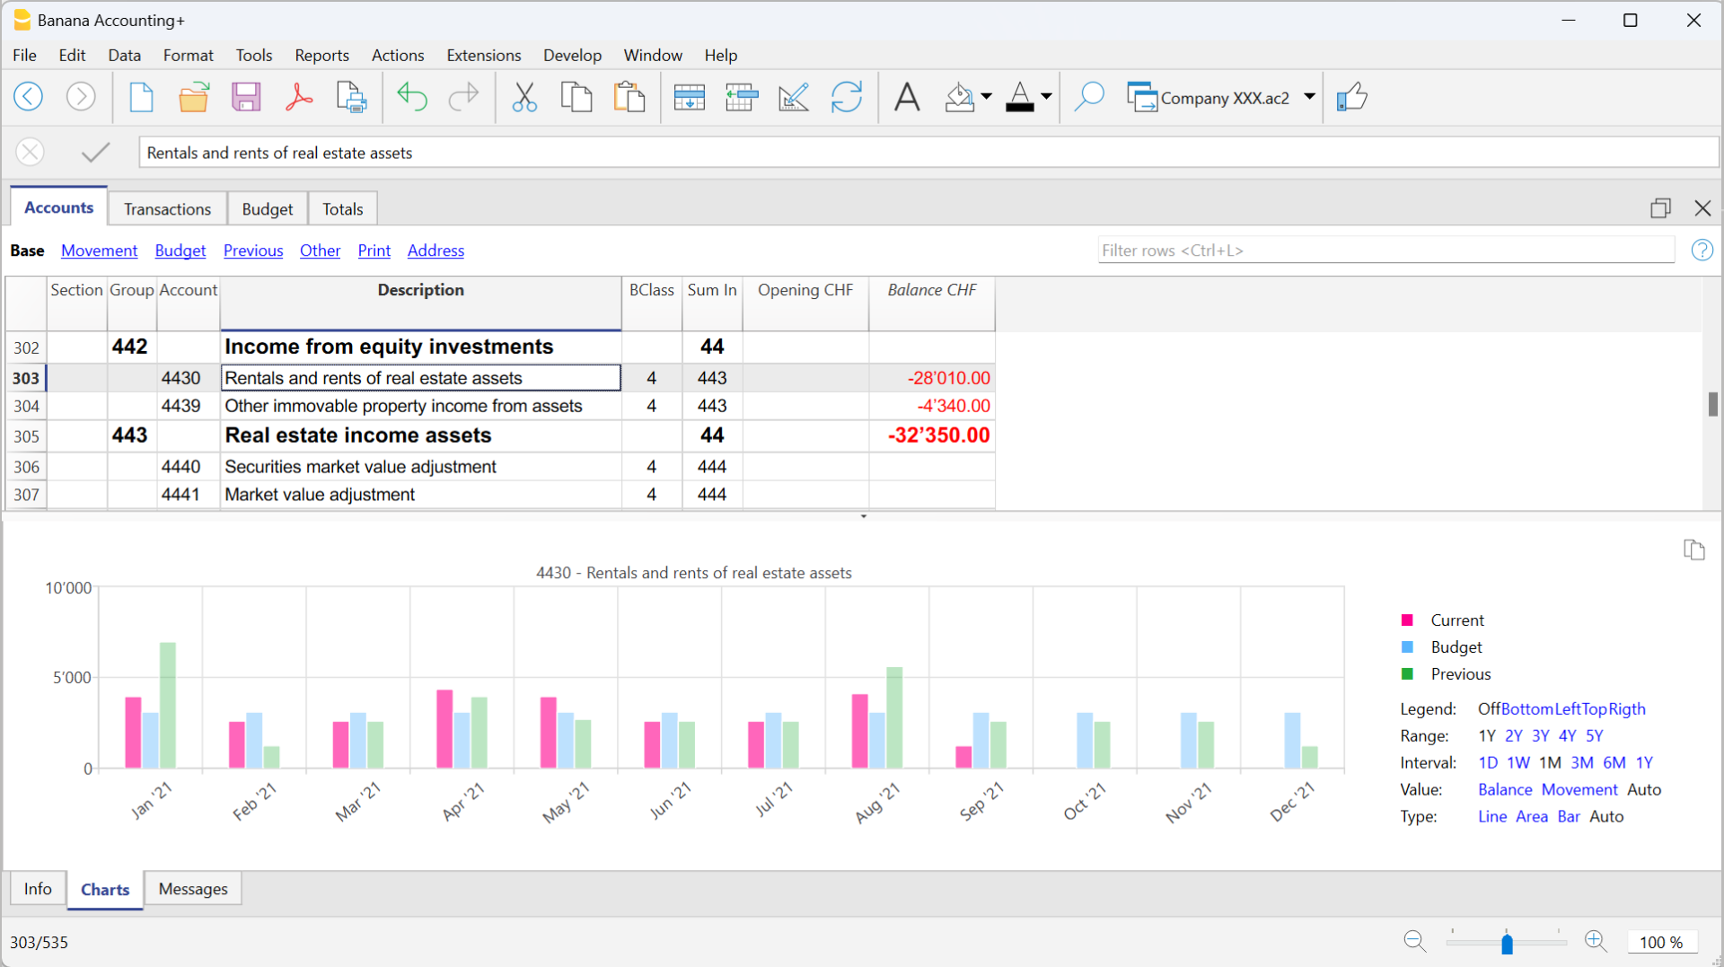Open the Reports menu
The height and width of the screenshot is (967, 1724).
pyautogui.click(x=321, y=55)
